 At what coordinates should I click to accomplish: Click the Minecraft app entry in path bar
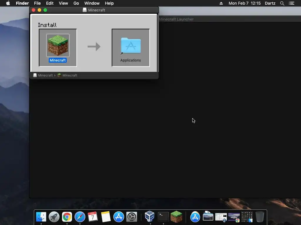coord(67,75)
